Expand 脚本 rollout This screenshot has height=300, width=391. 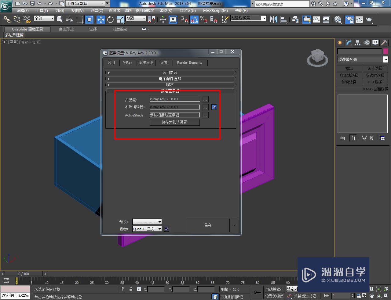pyautogui.click(x=170, y=85)
